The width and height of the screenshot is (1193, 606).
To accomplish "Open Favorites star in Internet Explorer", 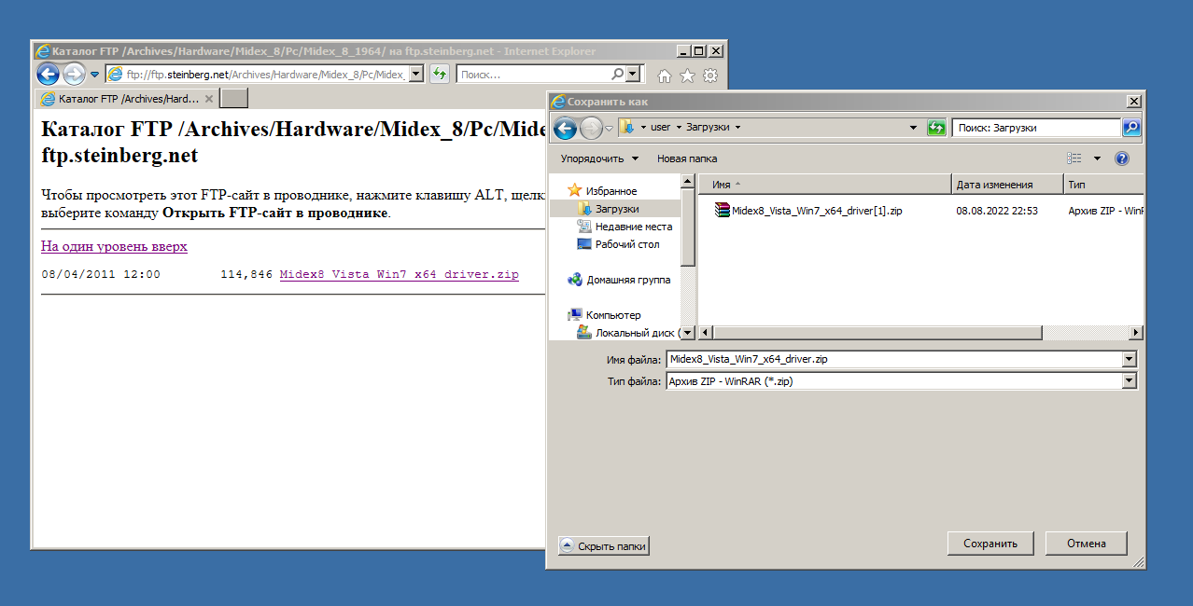I will click(x=688, y=76).
